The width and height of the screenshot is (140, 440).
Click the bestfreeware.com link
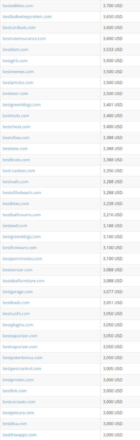[x=20, y=248]
